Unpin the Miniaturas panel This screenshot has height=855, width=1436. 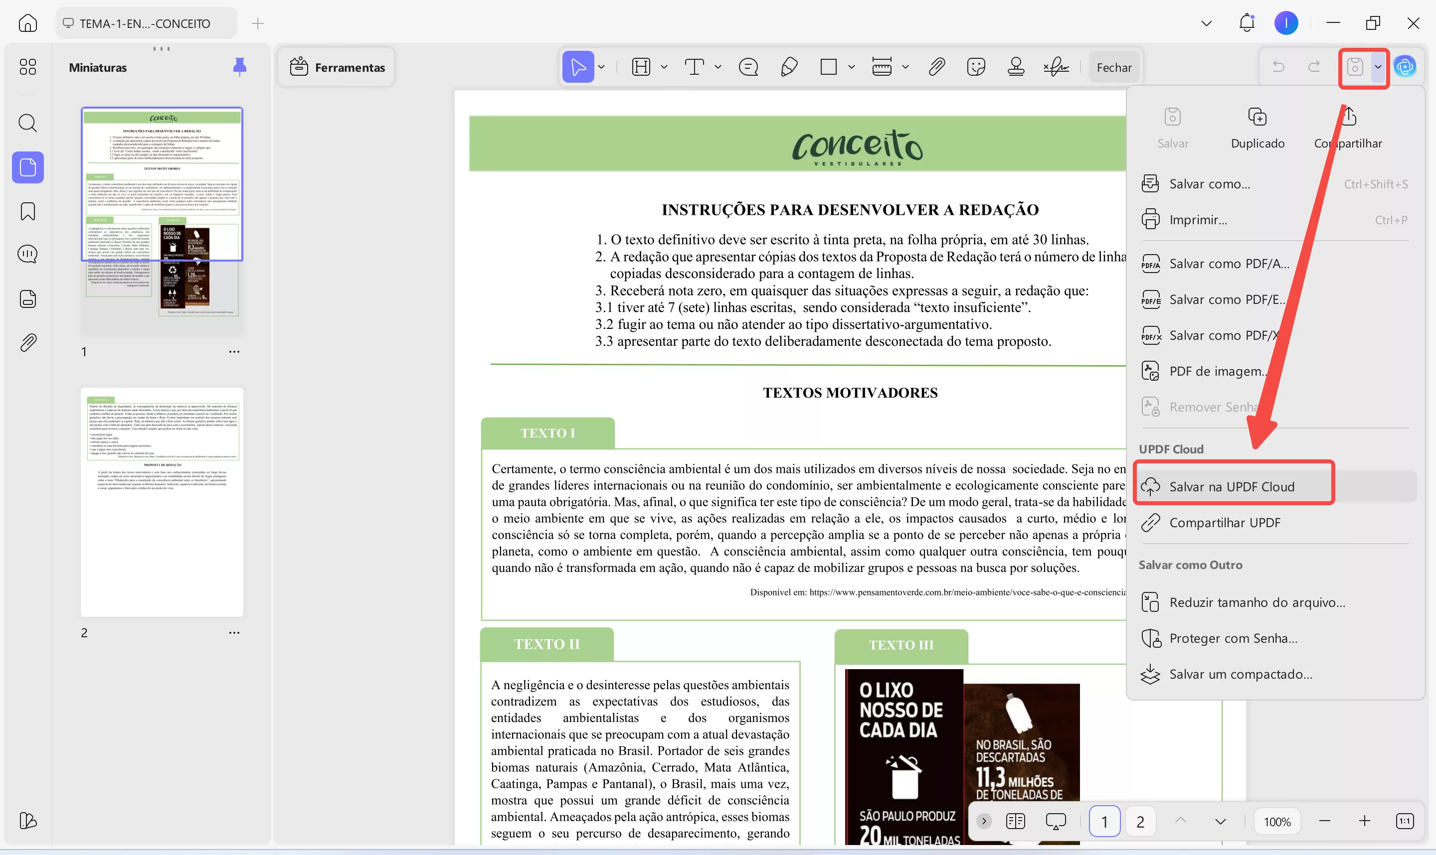pyautogui.click(x=239, y=67)
